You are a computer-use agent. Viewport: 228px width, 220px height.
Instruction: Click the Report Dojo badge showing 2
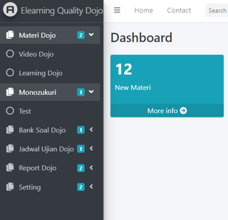(81, 168)
